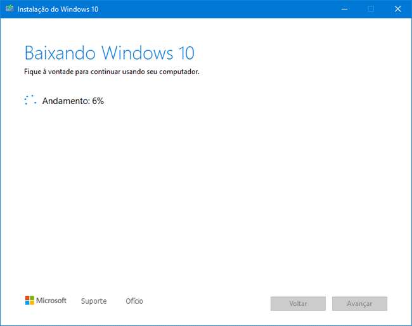The width and height of the screenshot is (412, 326).
Task: Click the greyed-out maximize button
Action: click(371, 9)
